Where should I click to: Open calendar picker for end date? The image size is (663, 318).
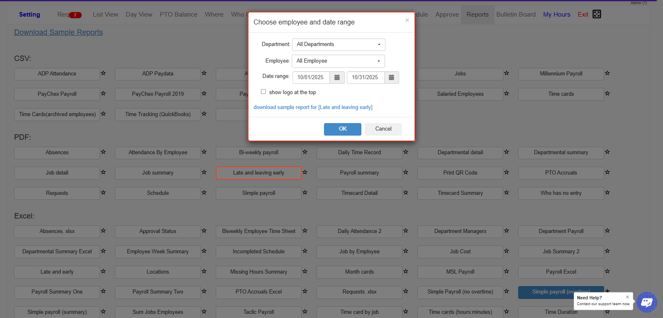(x=391, y=78)
